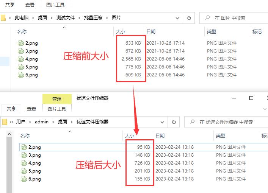Click the folder icon in the 图片 address bar

click(3, 18)
